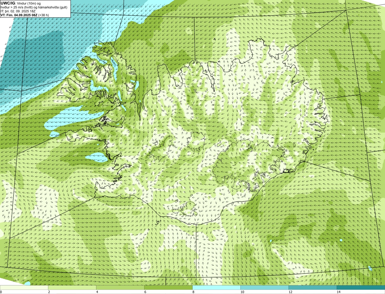Click the 2–4 m/s light green legend swatch

click(72, 288)
